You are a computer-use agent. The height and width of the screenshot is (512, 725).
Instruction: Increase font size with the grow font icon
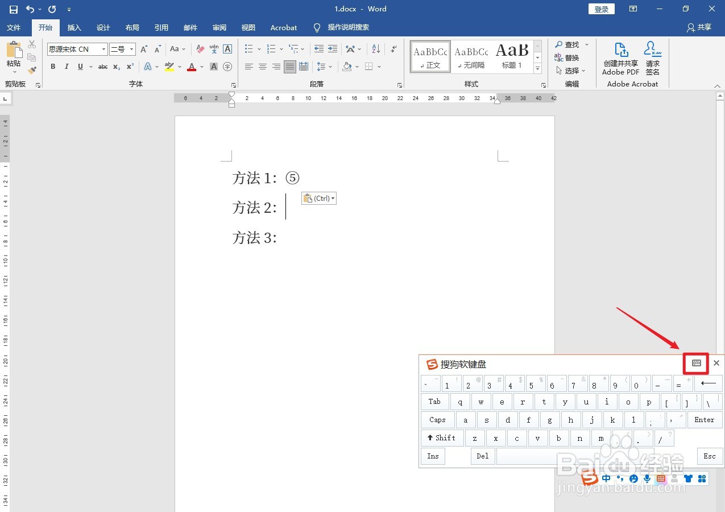144,49
